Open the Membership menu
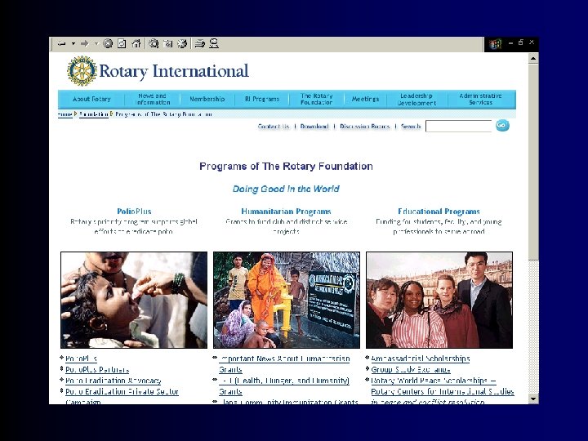Viewport: 588px width, 441px height. (207, 99)
